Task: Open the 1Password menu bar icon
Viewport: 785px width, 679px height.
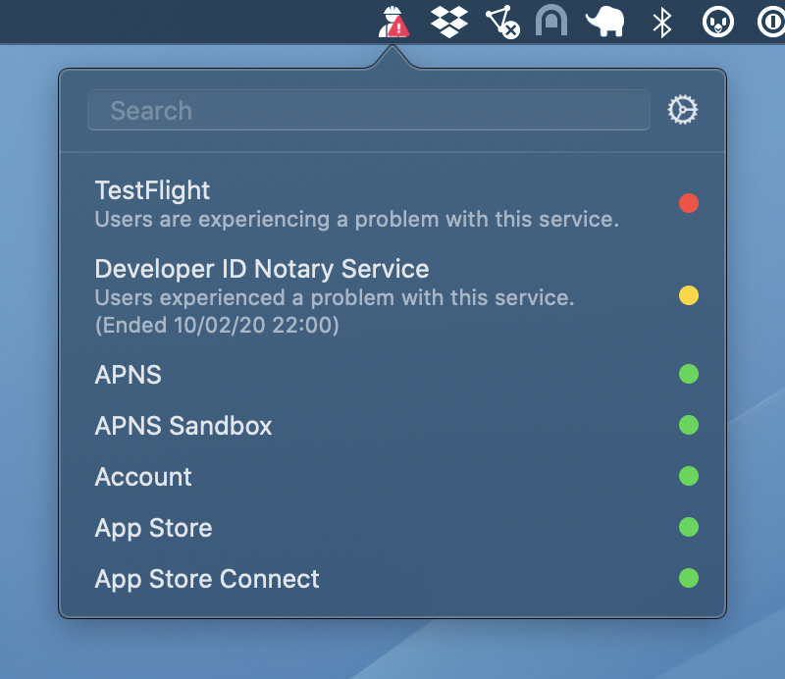Action: 771,22
